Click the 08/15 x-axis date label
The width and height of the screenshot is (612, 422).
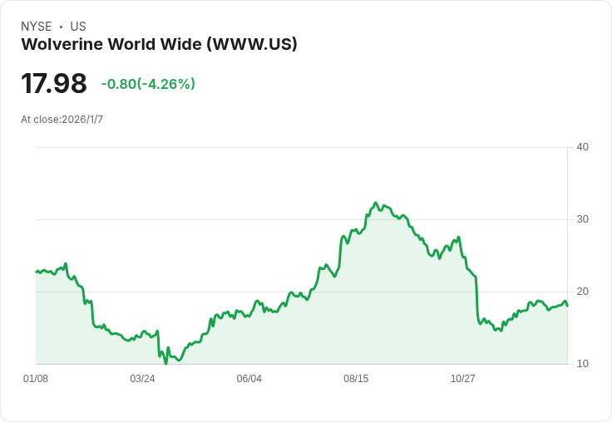[356, 378]
